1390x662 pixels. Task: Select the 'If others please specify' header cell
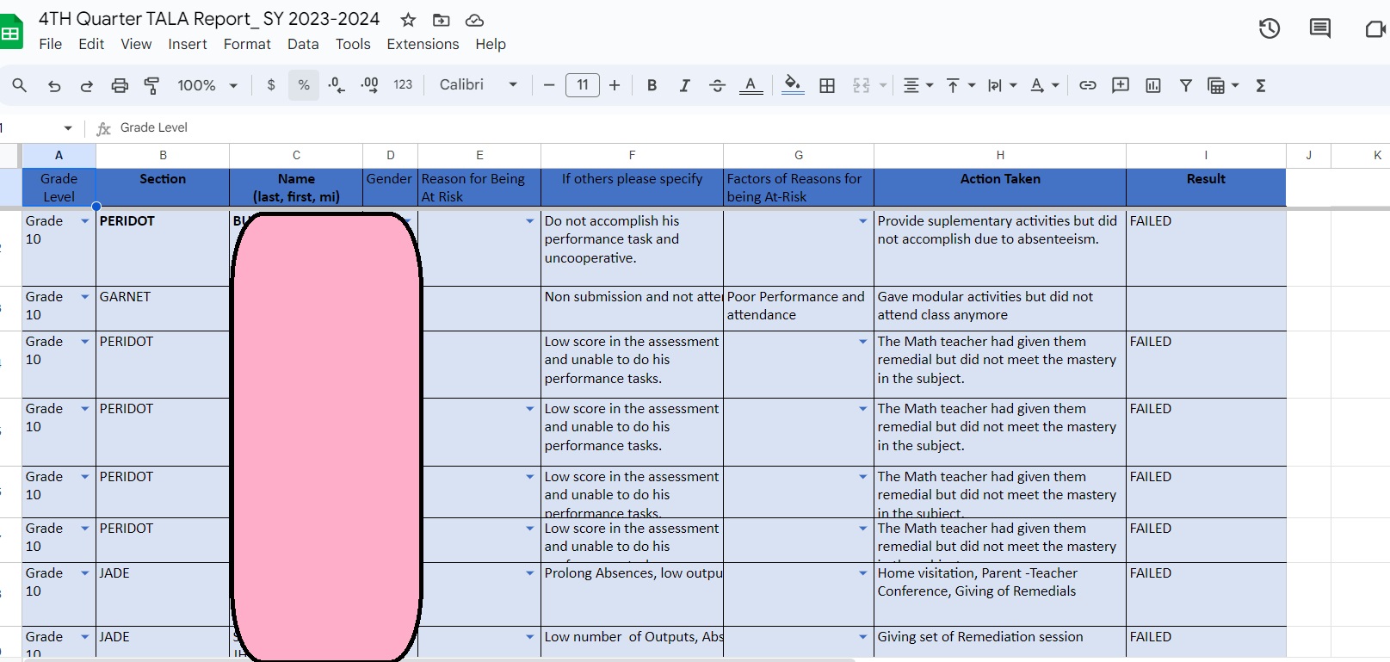632,188
